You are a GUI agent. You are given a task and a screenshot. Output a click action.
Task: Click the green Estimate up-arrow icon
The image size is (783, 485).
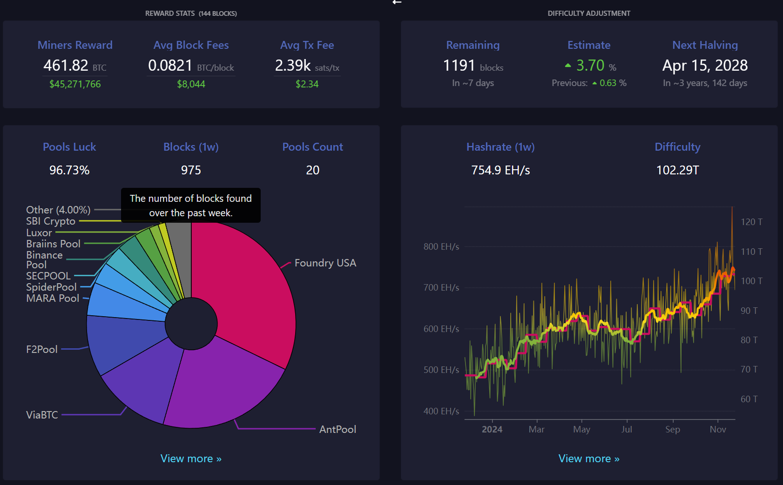tap(567, 66)
